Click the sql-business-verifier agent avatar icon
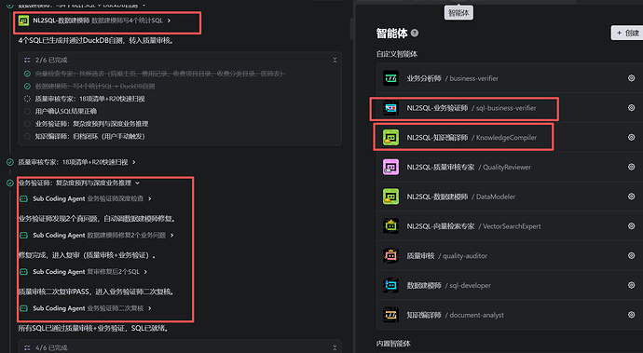This screenshot has height=353, width=643. 390,108
